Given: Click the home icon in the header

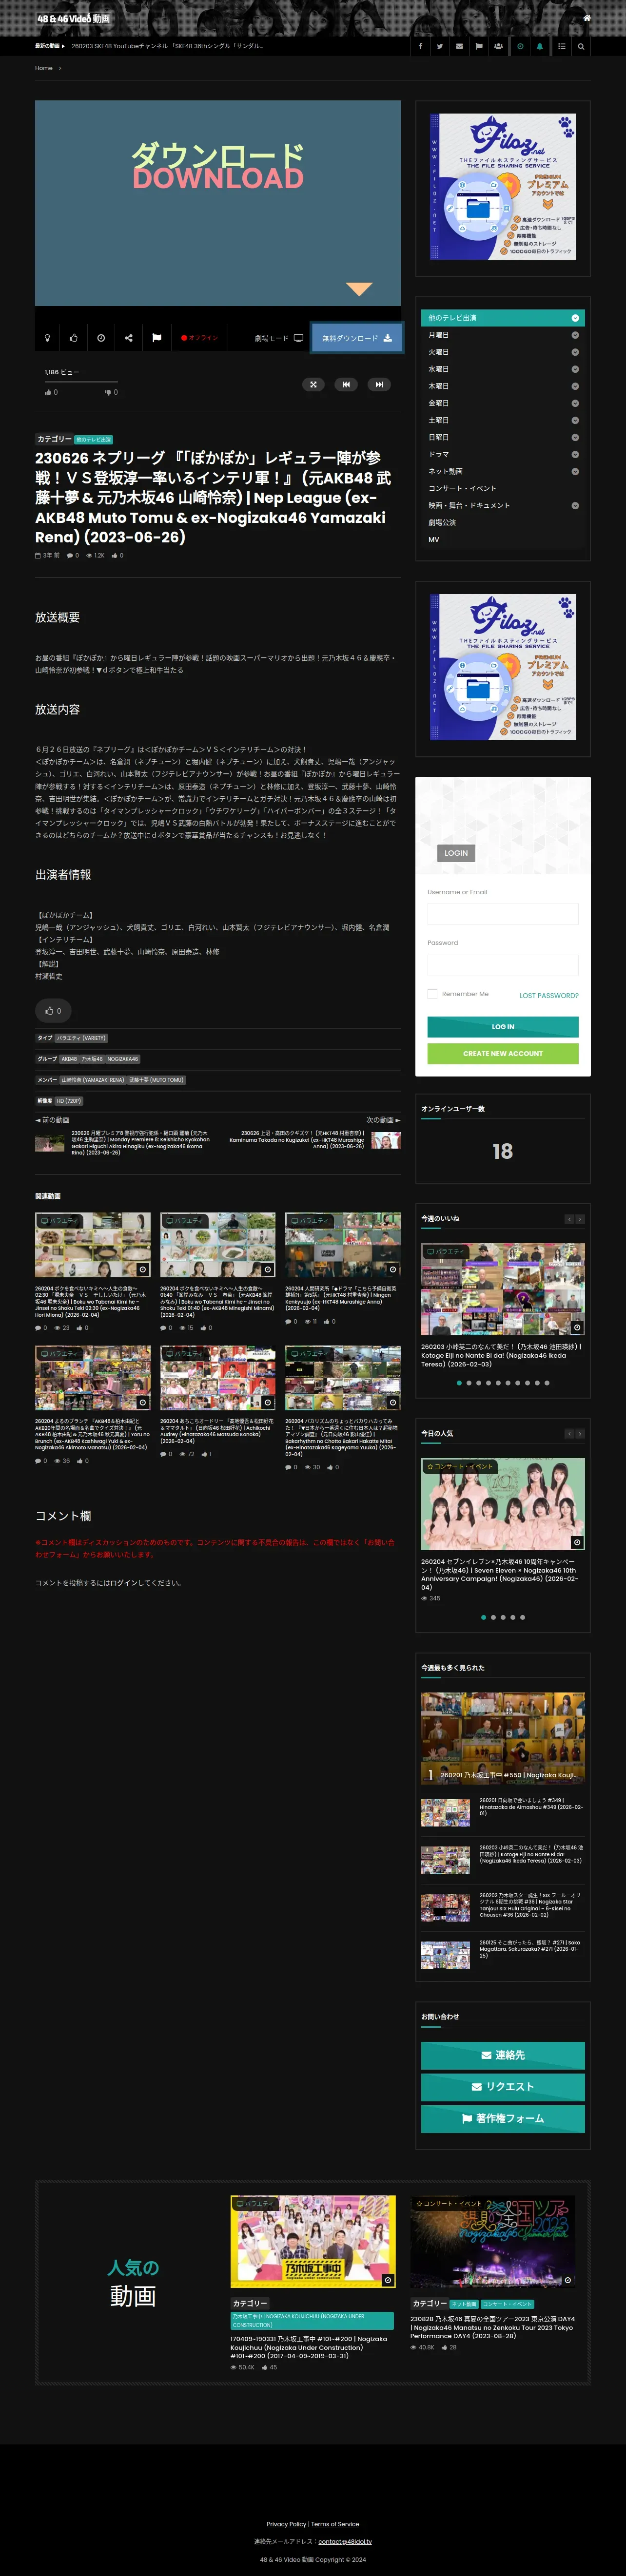Looking at the screenshot, I should 587,18.
